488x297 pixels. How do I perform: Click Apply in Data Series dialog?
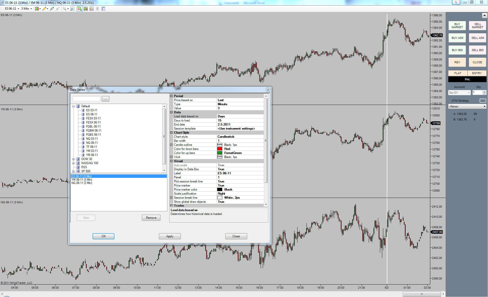click(x=170, y=236)
